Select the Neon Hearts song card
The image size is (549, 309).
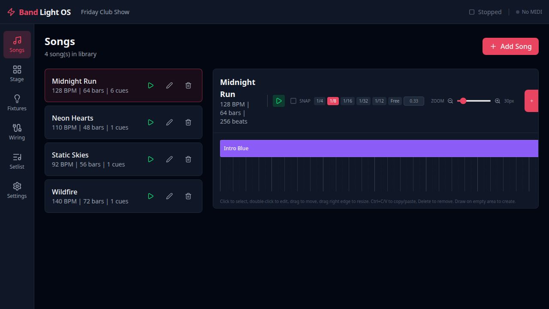click(124, 122)
